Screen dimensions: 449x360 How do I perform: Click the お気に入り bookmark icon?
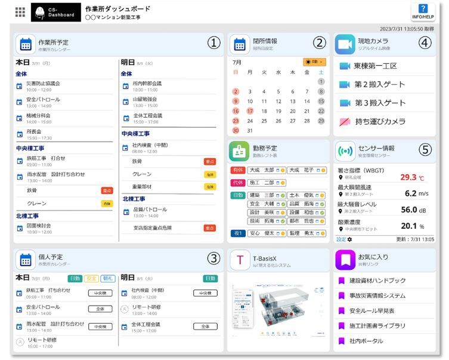pyautogui.click(x=345, y=260)
